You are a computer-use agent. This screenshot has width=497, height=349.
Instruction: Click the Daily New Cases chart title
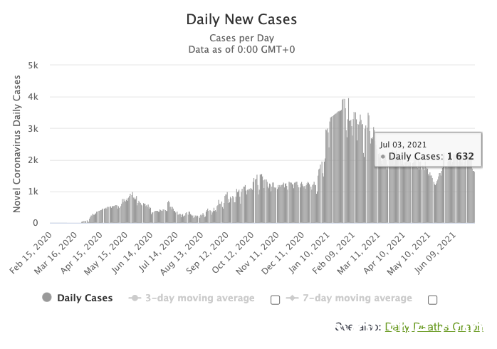pos(241,19)
